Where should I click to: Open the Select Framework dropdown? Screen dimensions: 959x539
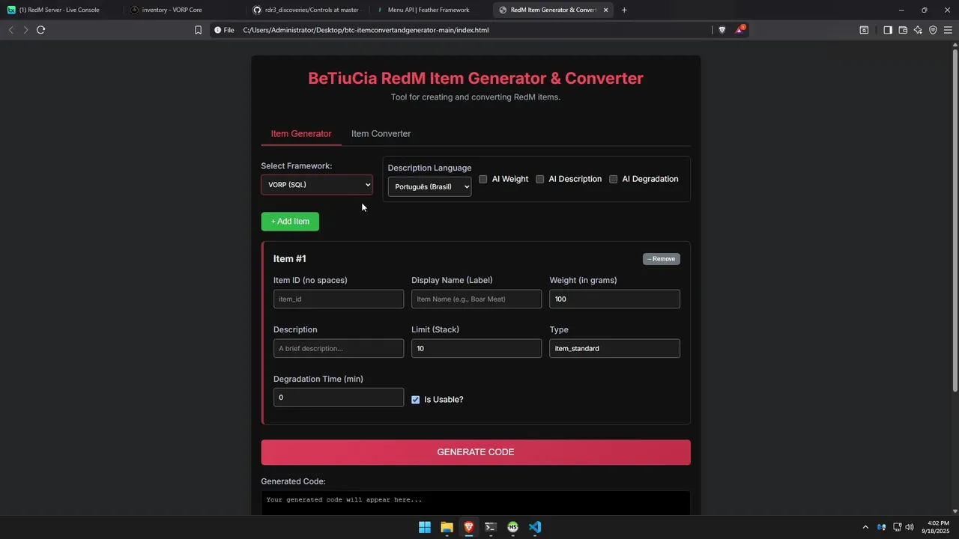point(316,184)
